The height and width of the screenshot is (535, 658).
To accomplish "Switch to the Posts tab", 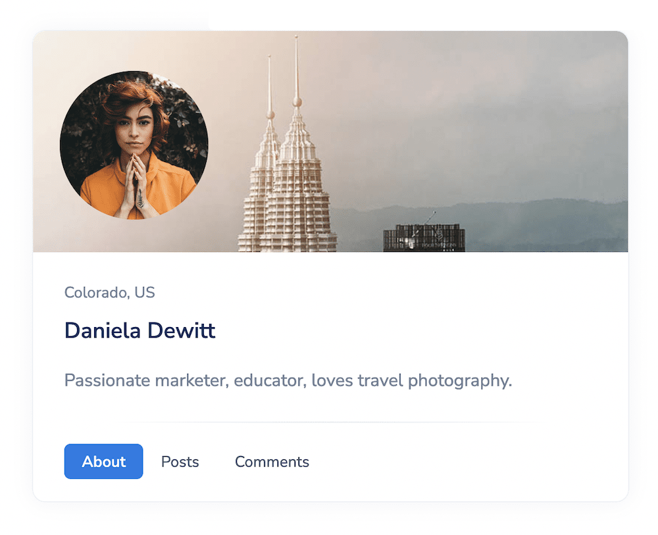I will (x=180, y=461).
